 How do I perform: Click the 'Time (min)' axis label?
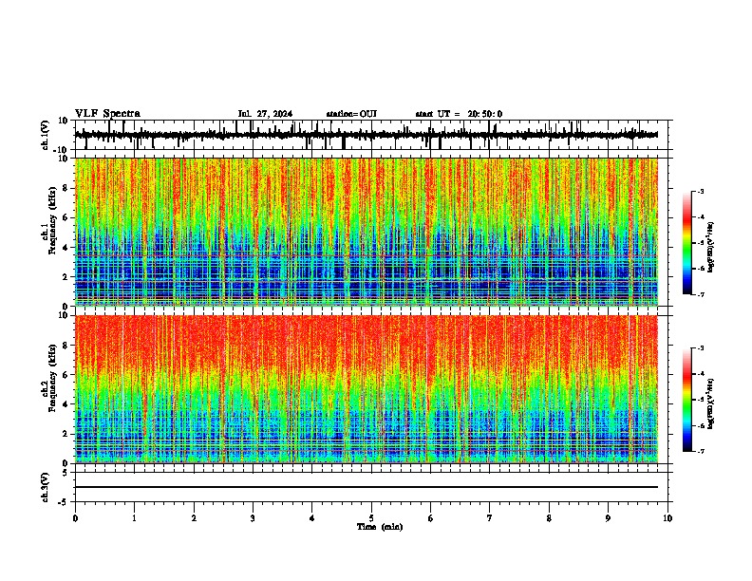tap(380, 527)
